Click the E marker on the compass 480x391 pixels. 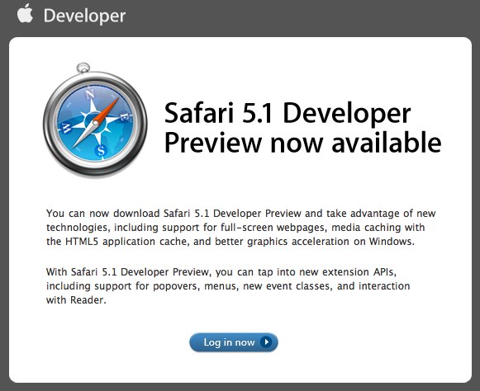pos(124,117)
